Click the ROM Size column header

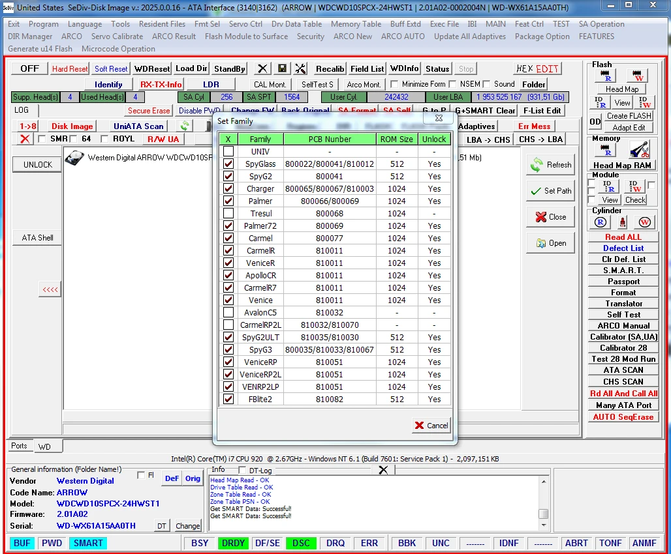(397, 139)
